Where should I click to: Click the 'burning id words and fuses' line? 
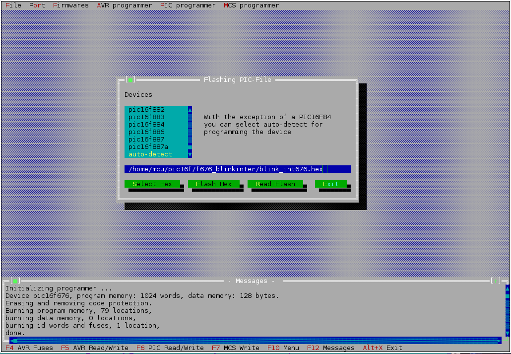click(82, 326)
